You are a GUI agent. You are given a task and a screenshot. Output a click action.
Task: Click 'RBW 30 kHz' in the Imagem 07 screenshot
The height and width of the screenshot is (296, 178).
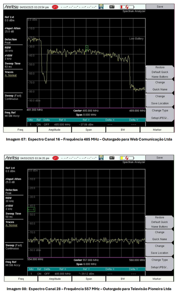(x=9, y=49)
